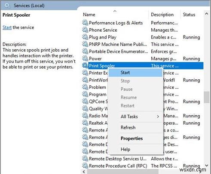
Task: Click the gear icon beside Realtek A service
Action: coord(85,123)
